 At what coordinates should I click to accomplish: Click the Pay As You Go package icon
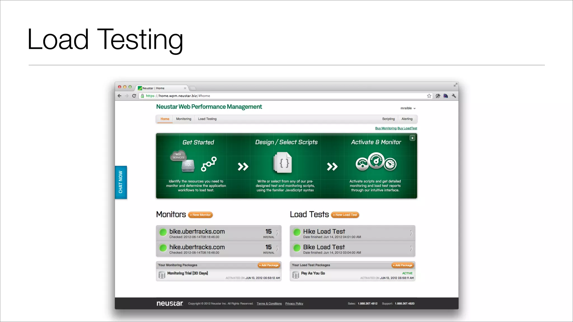(x=296, y=275)
